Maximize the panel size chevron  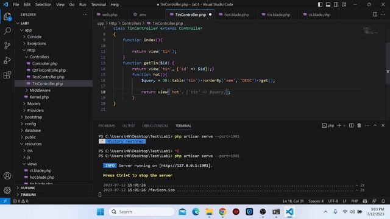[x=375, y=126]
